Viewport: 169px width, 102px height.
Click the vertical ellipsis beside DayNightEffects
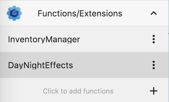click(x=154, y=65)
